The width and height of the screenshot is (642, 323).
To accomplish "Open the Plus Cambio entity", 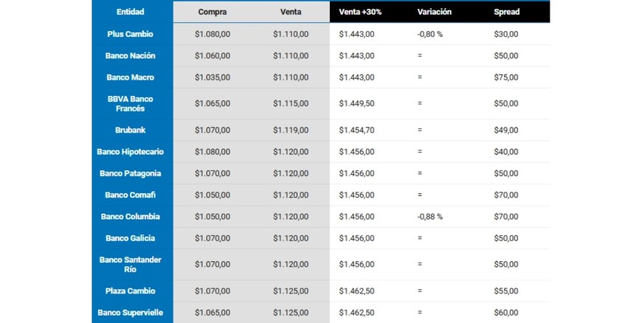I will [131, 34].
